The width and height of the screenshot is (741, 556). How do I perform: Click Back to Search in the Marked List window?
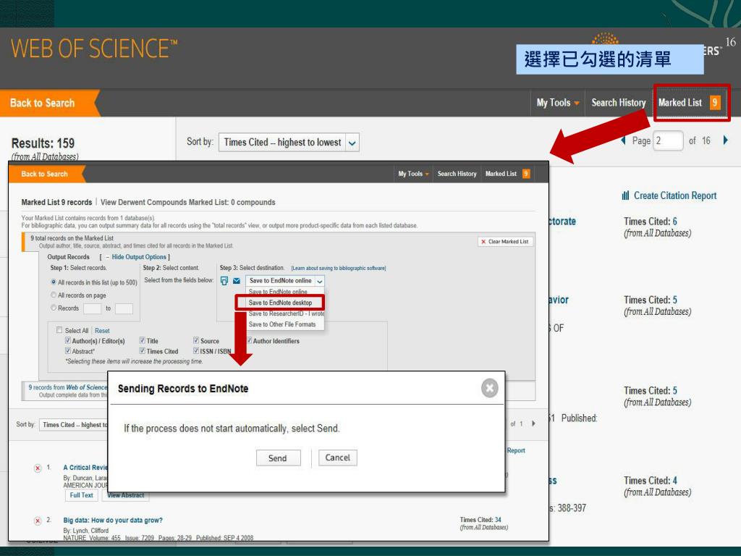click(44, 174)
